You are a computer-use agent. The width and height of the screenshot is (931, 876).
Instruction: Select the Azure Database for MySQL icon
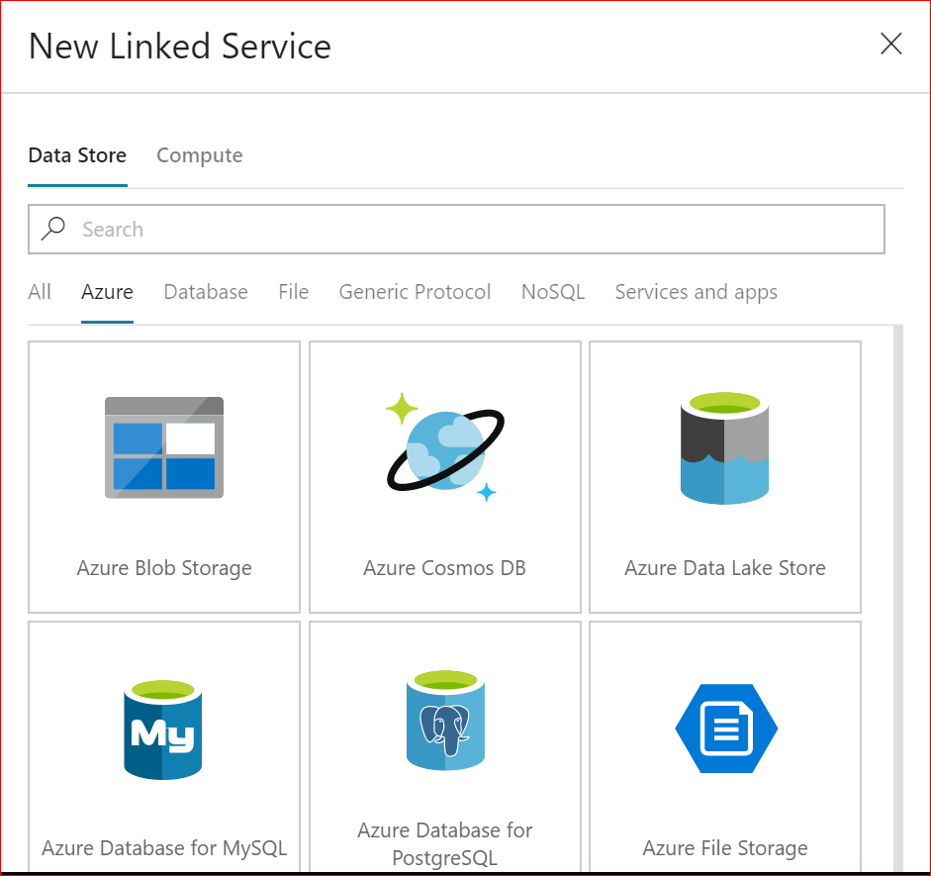162,730
